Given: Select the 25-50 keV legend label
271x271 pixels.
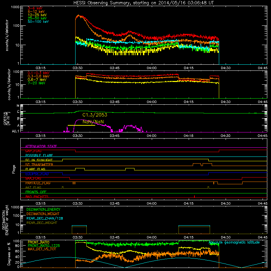Looking at the screenshot, I should click(37, 18).
